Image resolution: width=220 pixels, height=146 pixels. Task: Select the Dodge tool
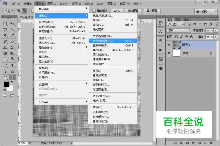click(x=13, y=59)
